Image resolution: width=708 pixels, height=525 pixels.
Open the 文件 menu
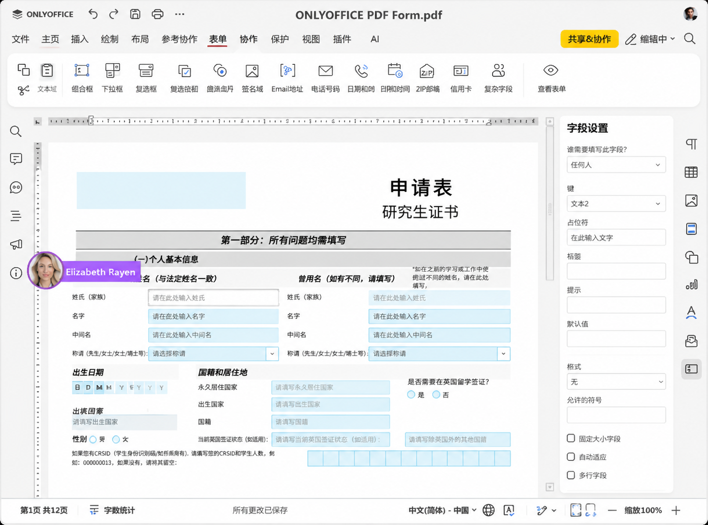coord(20,39)
